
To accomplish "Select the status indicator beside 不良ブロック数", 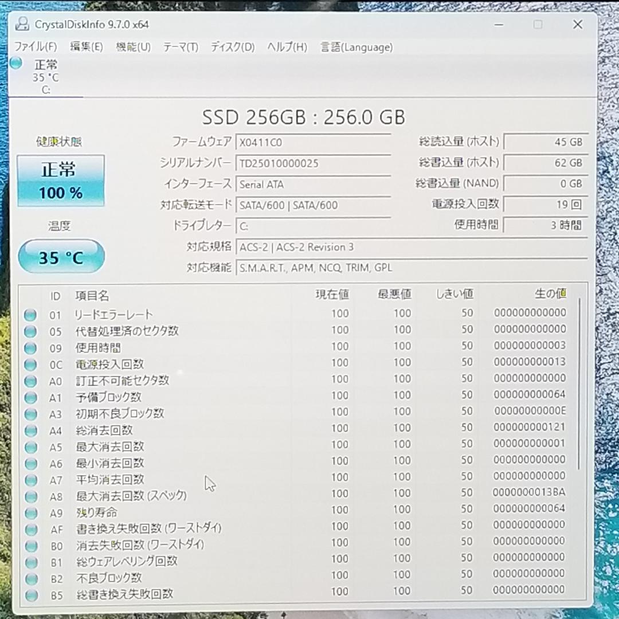I will pyautogui.click(x=30, y=579).
